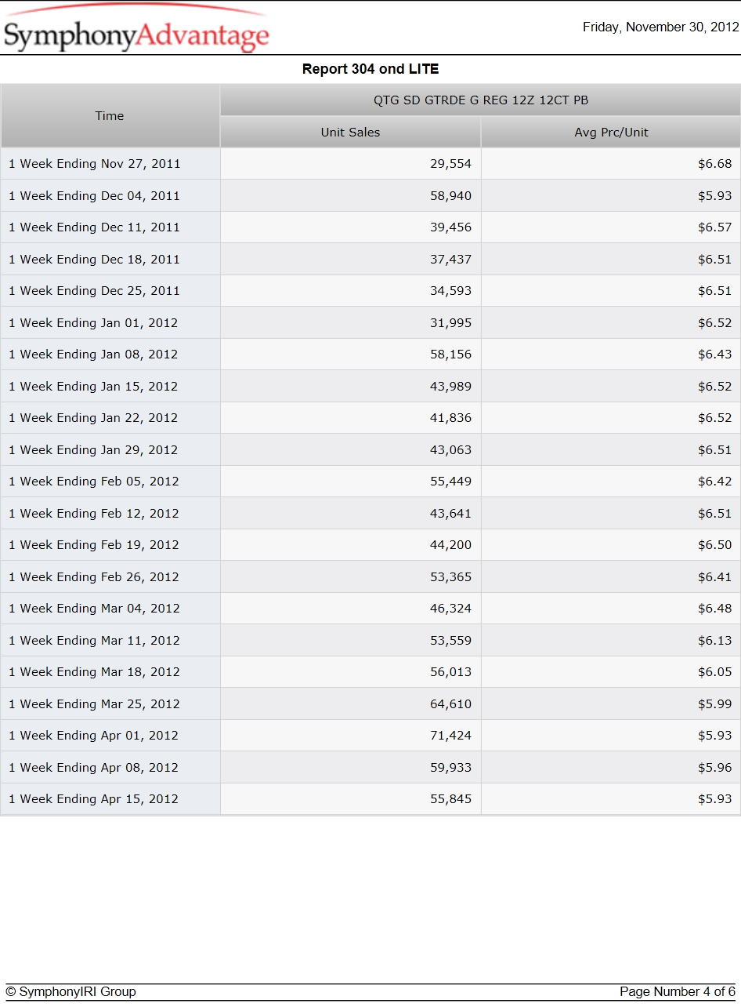Image resolution: width=741 pixels, height=1007 pixels.
Task: Select the QTG SD GTRDE G REG product header
Action: (x=480, y=100)
